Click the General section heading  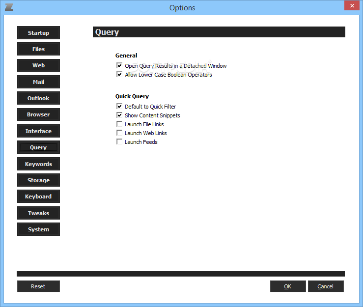pyautogui.click(x=126, y=56)
